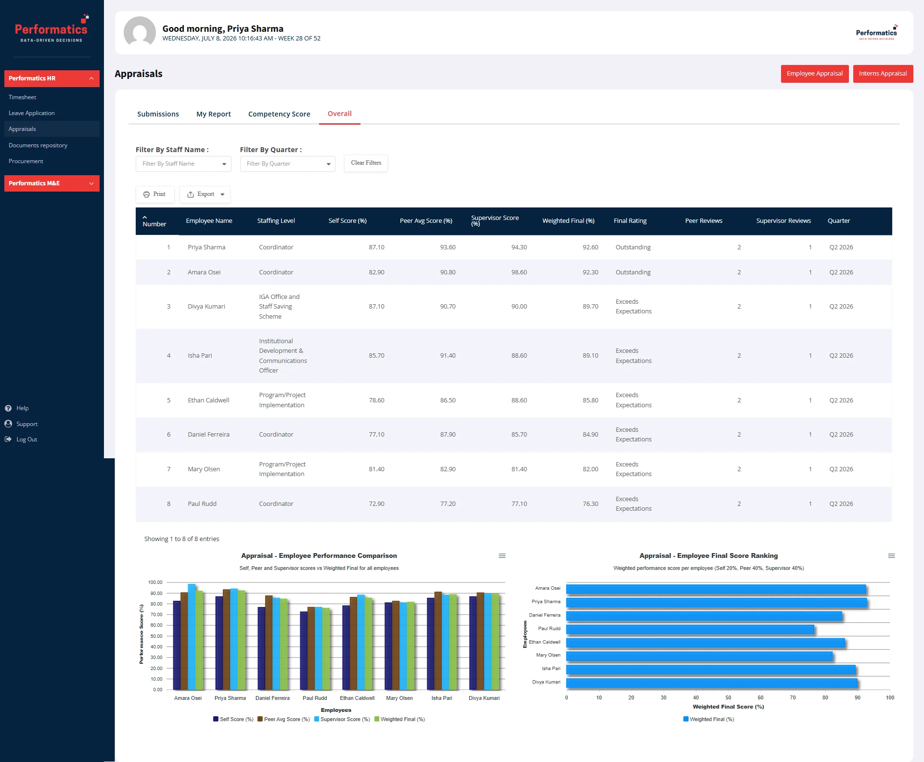This screenshot has height=762, width=924.
Task: Open the performance comparison chart menu icon
Action: pos(502,556)
